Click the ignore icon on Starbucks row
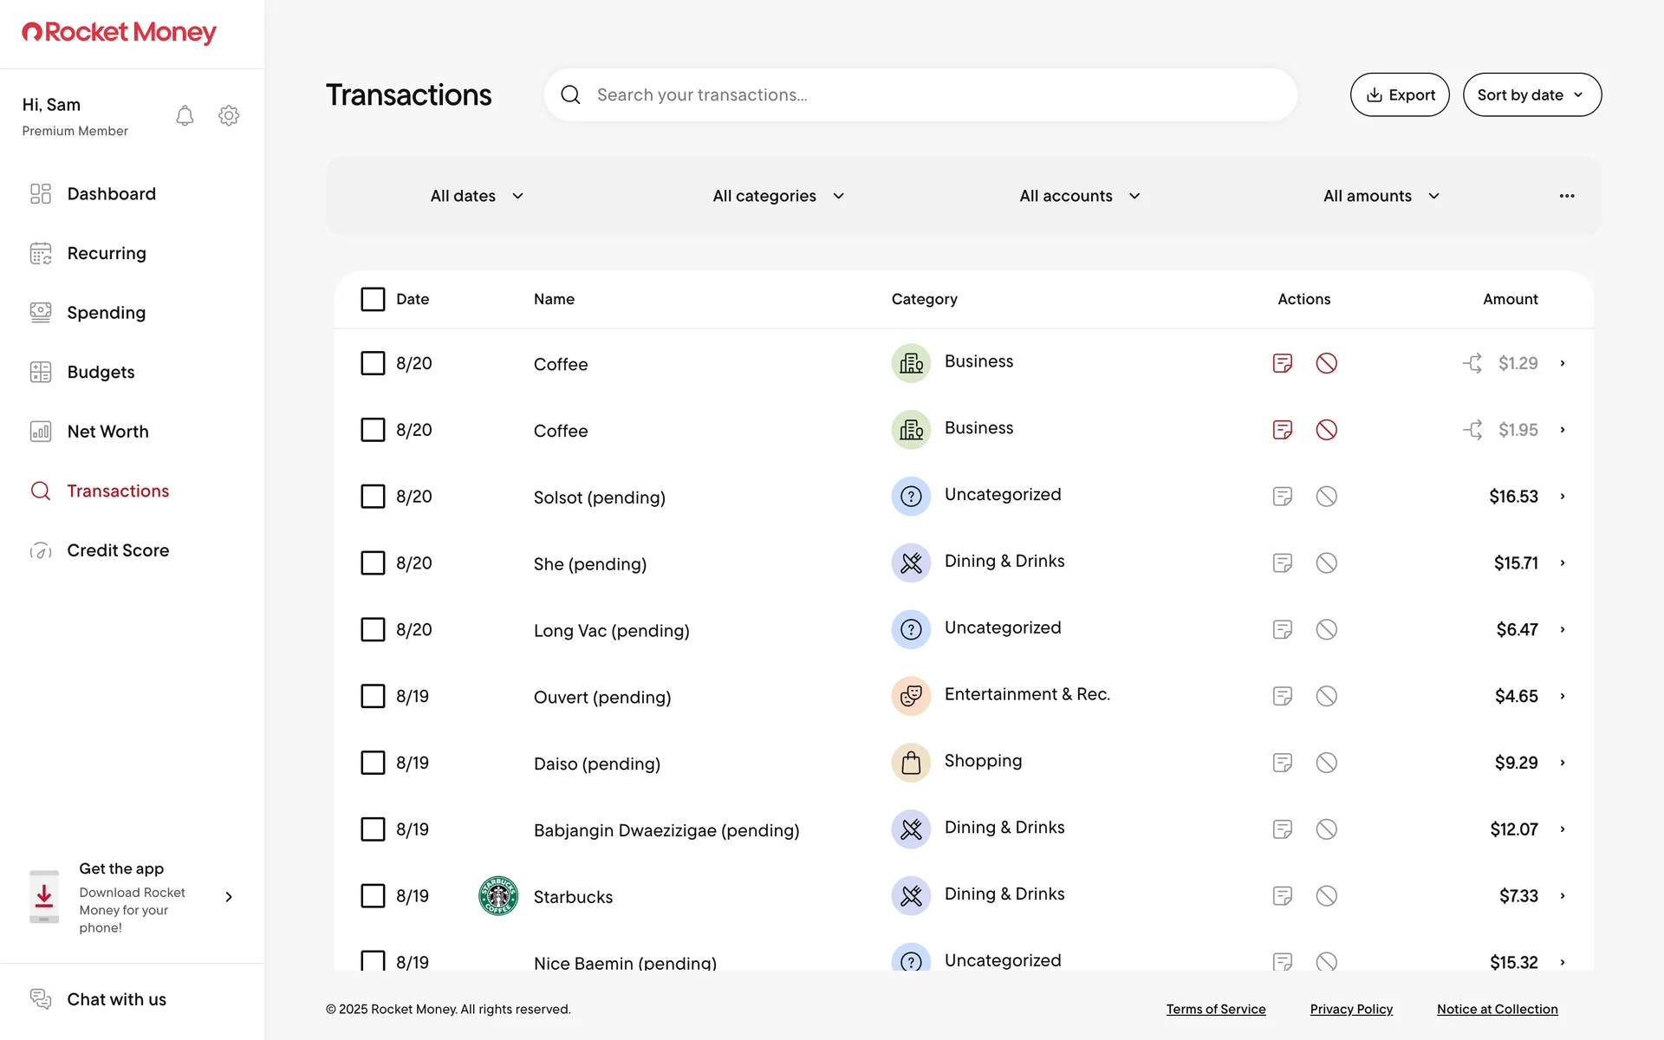This screenshot has width=1664, height=1040. [x=1326, y=895]
